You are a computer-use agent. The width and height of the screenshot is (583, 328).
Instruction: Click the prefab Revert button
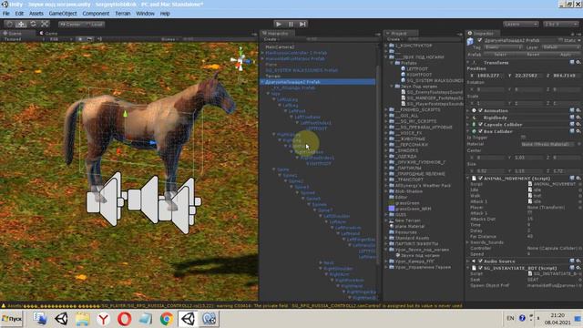(533, 55)
